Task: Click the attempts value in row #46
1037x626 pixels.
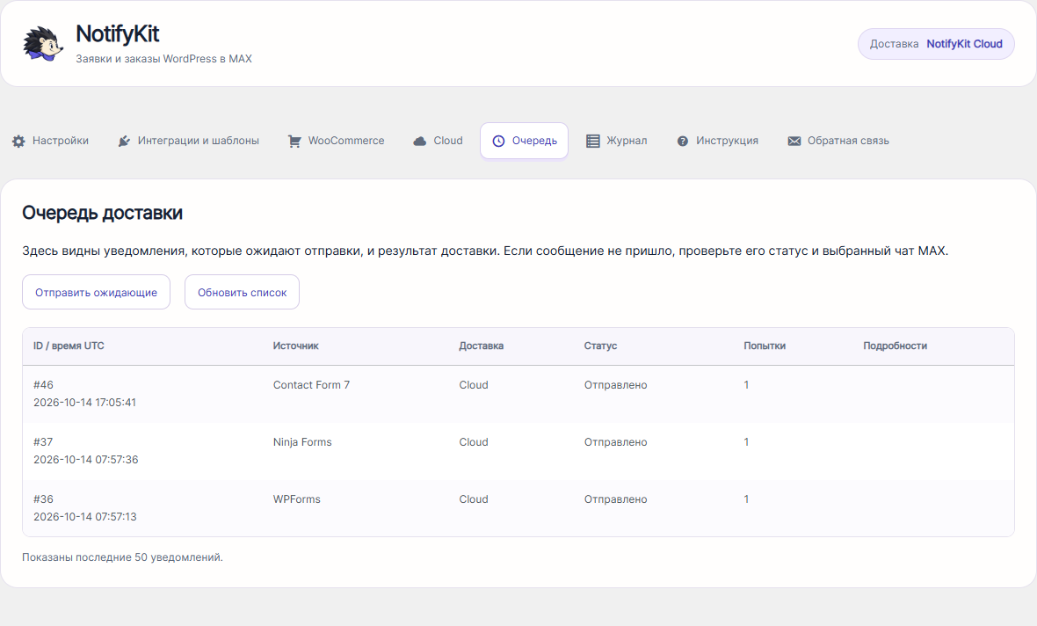Action: tap(746, 384)
